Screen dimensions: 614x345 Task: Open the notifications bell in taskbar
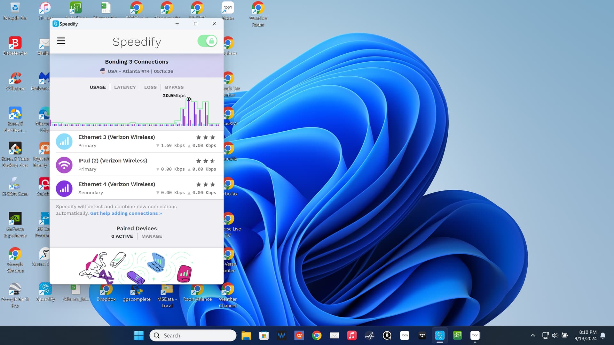click(603, 335)
